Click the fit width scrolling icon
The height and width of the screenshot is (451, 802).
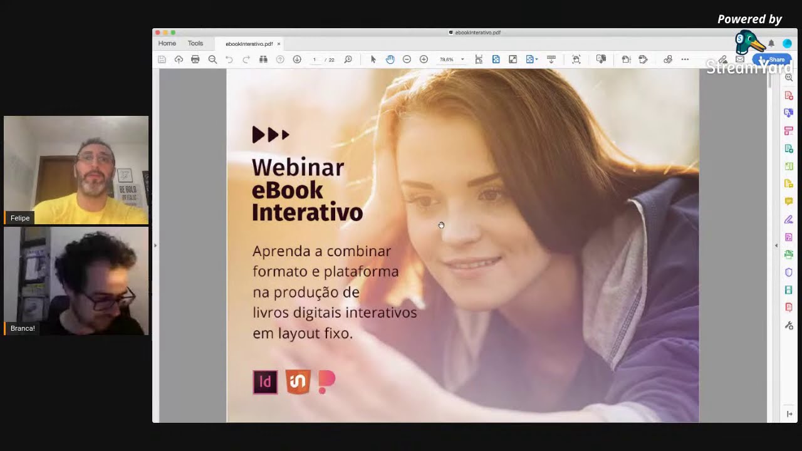tap(479, 60)
